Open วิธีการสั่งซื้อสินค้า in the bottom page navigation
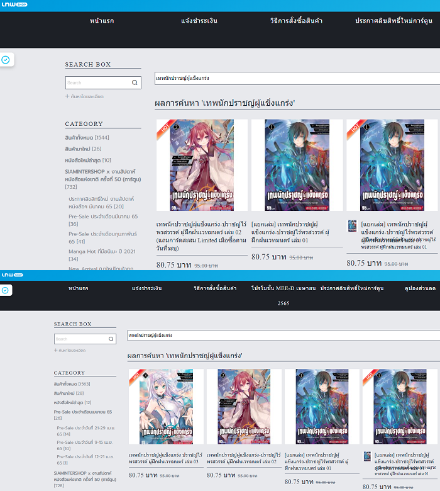The image size is (440, 491). (215, 288)
